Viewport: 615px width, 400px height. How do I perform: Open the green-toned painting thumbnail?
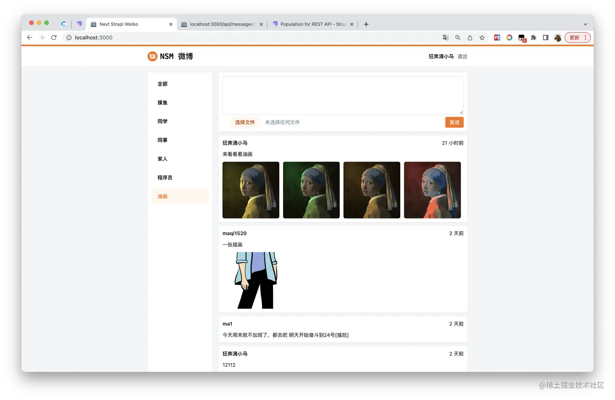tap(311, 190)
